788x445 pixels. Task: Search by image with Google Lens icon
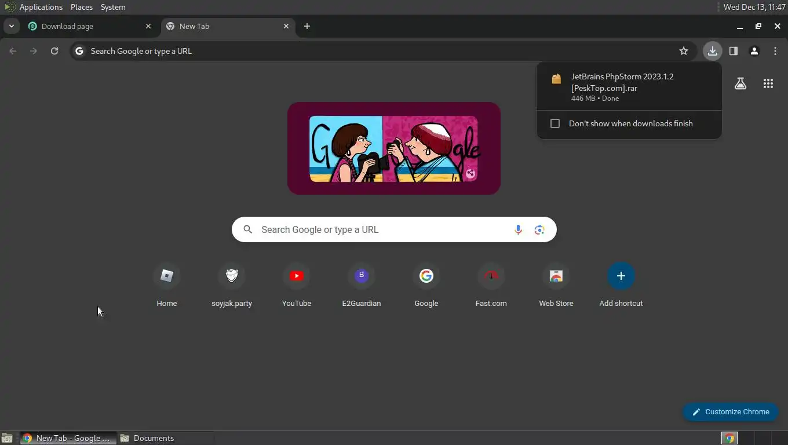coord(539,229)
